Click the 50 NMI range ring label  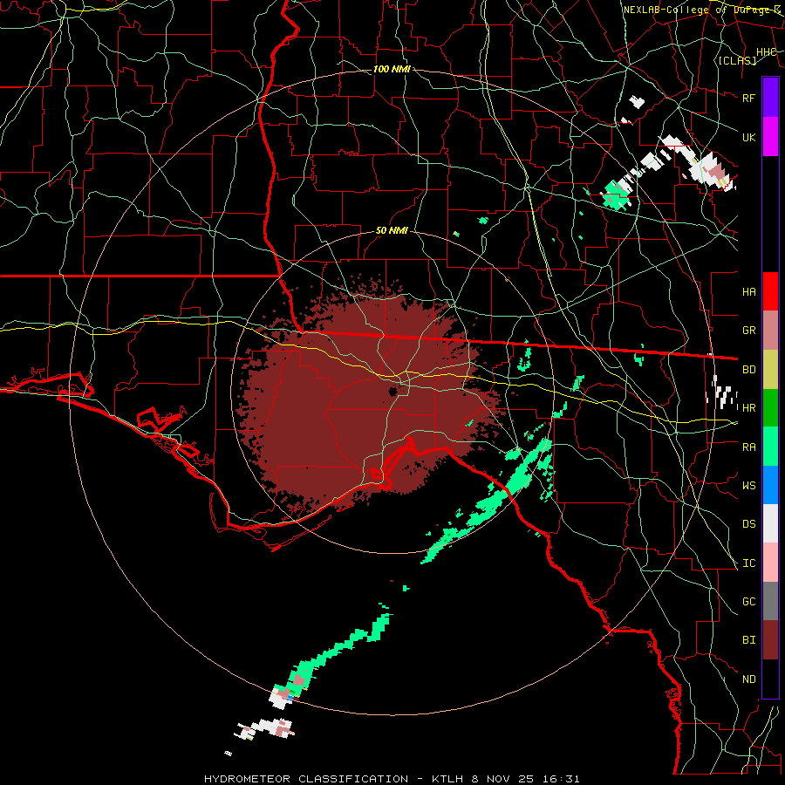(392, 231)
